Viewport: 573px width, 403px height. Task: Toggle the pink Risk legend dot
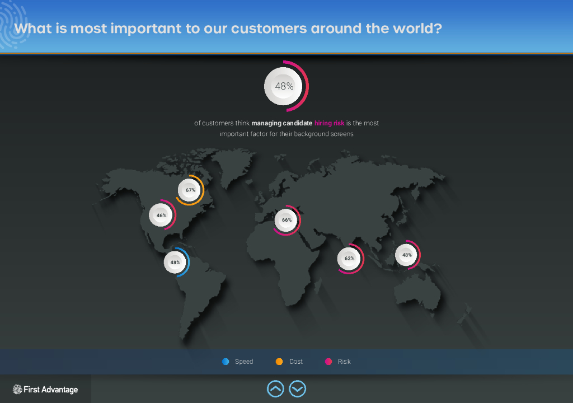(328, 362)
